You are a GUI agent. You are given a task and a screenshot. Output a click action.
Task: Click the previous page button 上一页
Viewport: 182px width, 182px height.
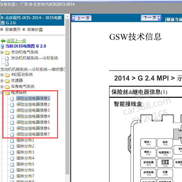point(82,18)
